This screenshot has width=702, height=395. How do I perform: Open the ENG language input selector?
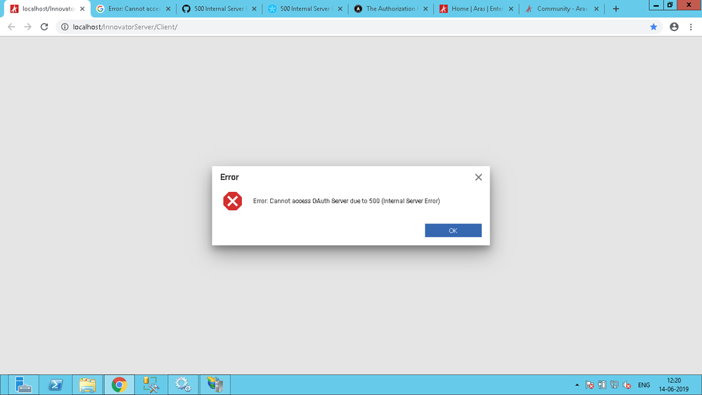coord(644,385)
